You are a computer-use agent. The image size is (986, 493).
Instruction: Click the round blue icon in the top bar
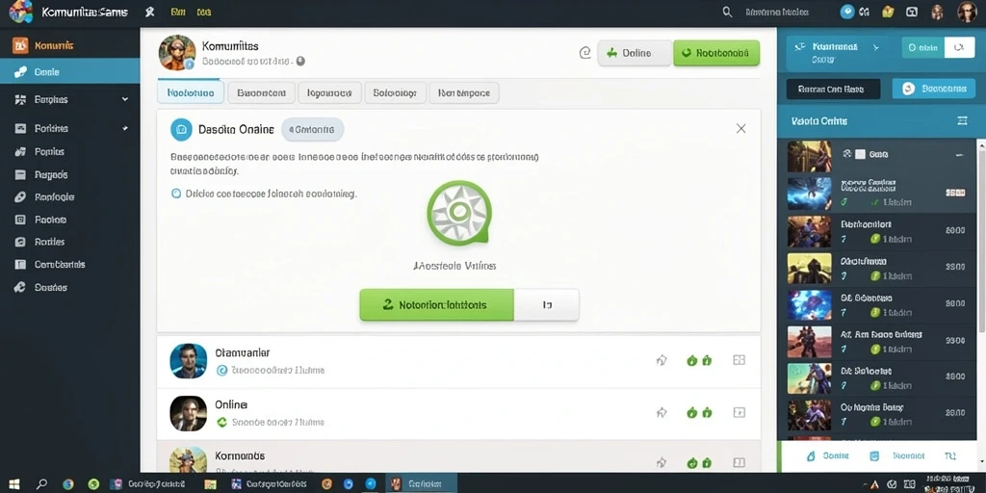point(847,12)
